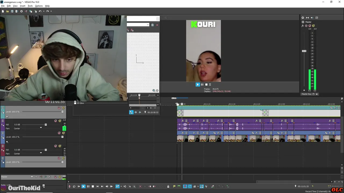Viewport: 344px width, 193px height.
Task: Open the Insert menu
Action: 23,6
